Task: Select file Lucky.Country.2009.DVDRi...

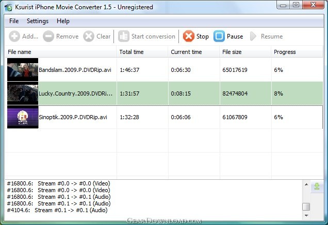Action: pyautogui.click(x=75, y=93)
